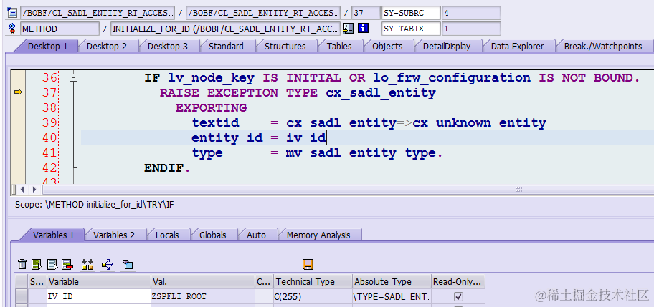Click the list icon with the red bar
This screenshot has width=654, height=307.
pyautogui.click(x=67, y=264)
